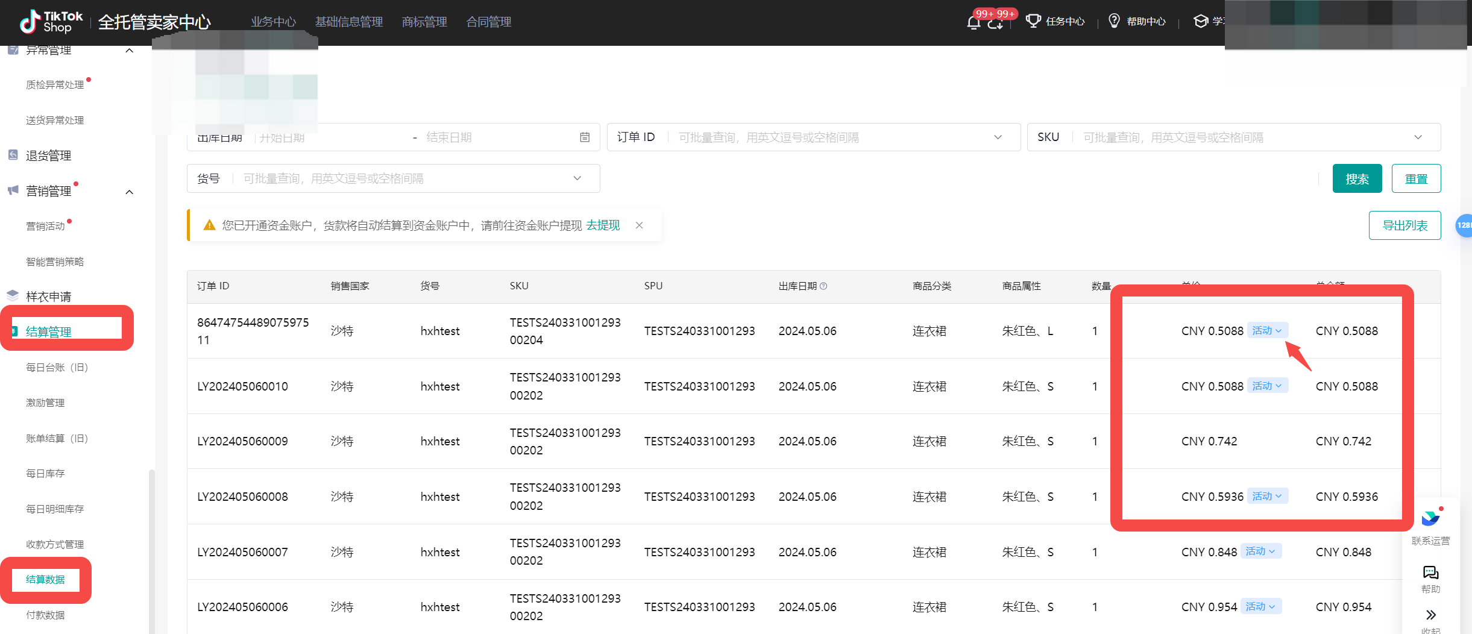Click 朱红色、L attribute cell
Screen dimensions: 1472x634
coord(1027,331)
